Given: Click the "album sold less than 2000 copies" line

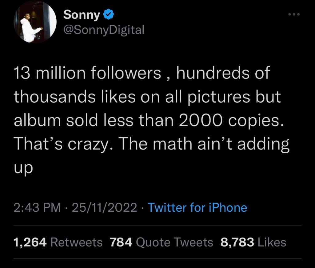Looking at the screenshot, I should click(147, 120).
